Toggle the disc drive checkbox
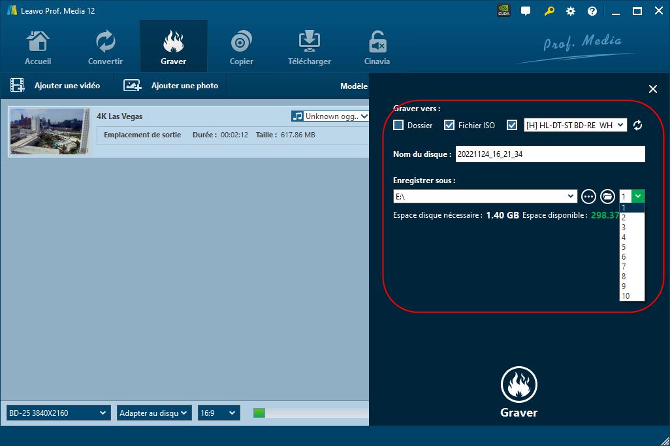The height and width of the screenshot is (446, 670). click(x=512, y=125)
